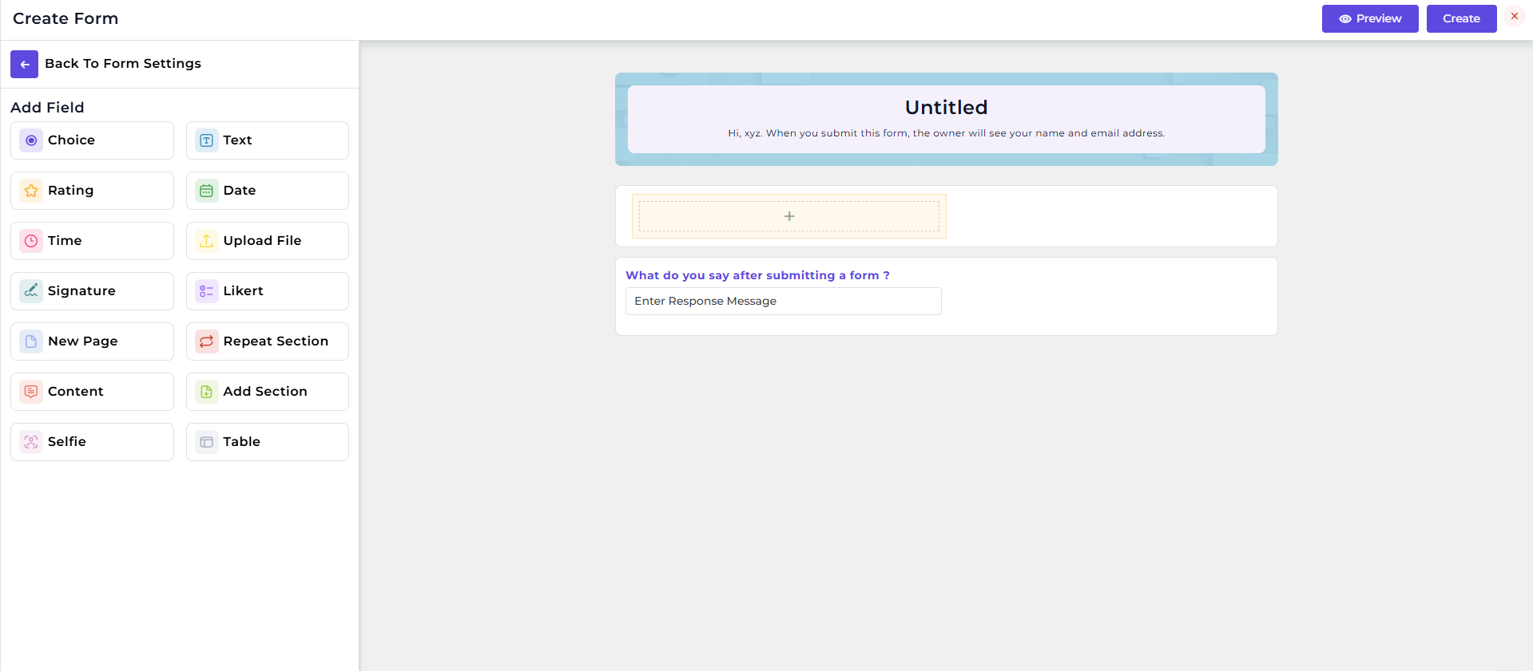The height and width of the screenshot is (671, 1533).
Task: Click the Likert scale icon
Action: (206, 291)
